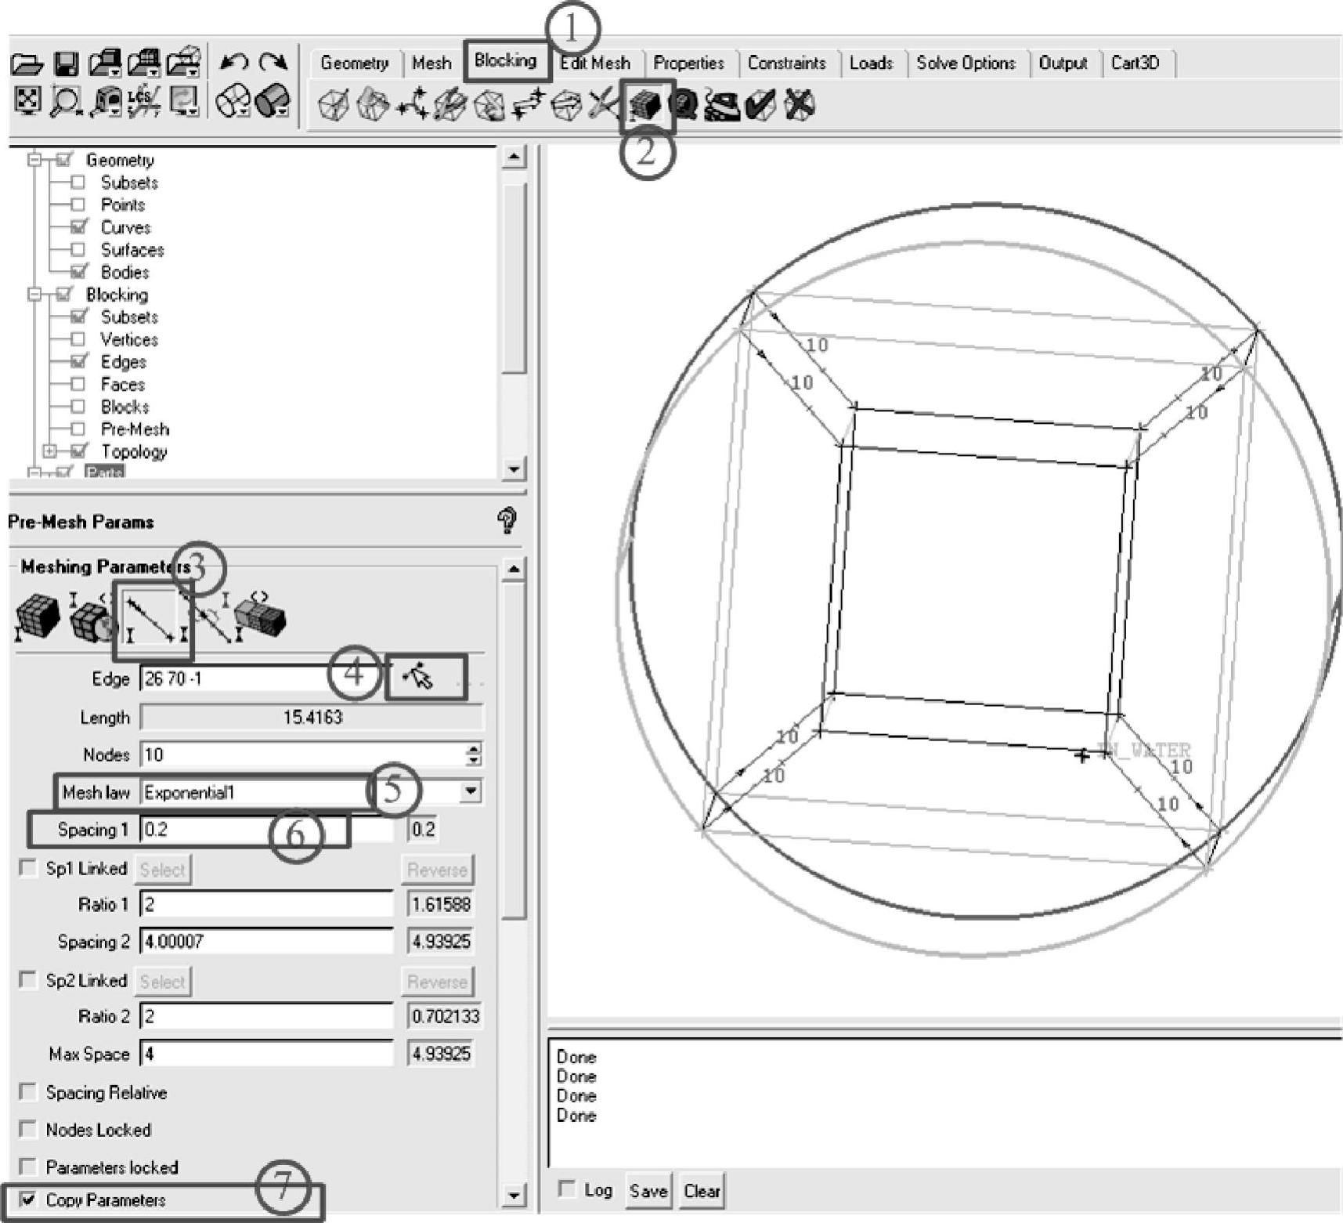The image size is (1343, 1223).
Task: Click the Edit Edge icon
Action: (x=604, y=105)
